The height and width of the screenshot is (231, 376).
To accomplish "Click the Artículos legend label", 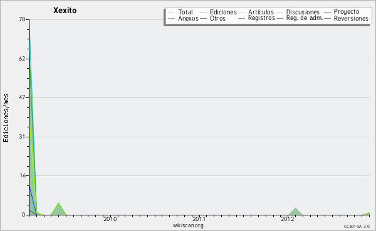I will [x=261, y=12].
